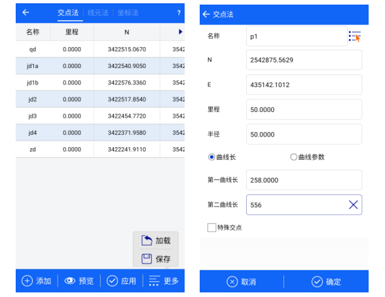Click the 确定 confirm button
385x297 pixels.
[x=326, y=281]
